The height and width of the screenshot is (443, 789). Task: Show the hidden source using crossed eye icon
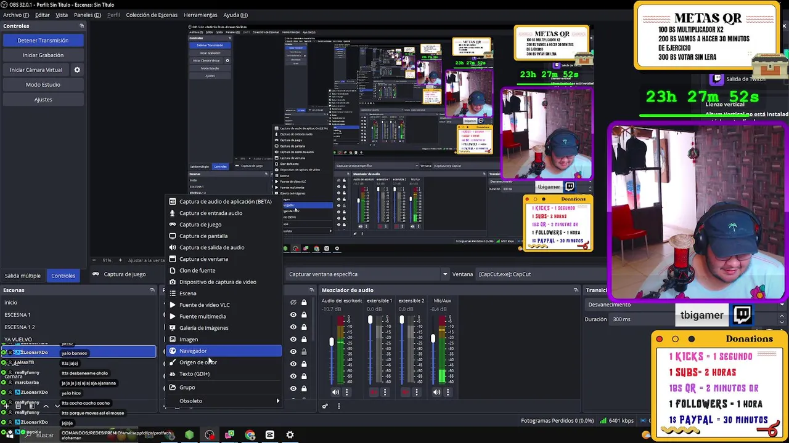pyautogui.click(x=293, y=302)
